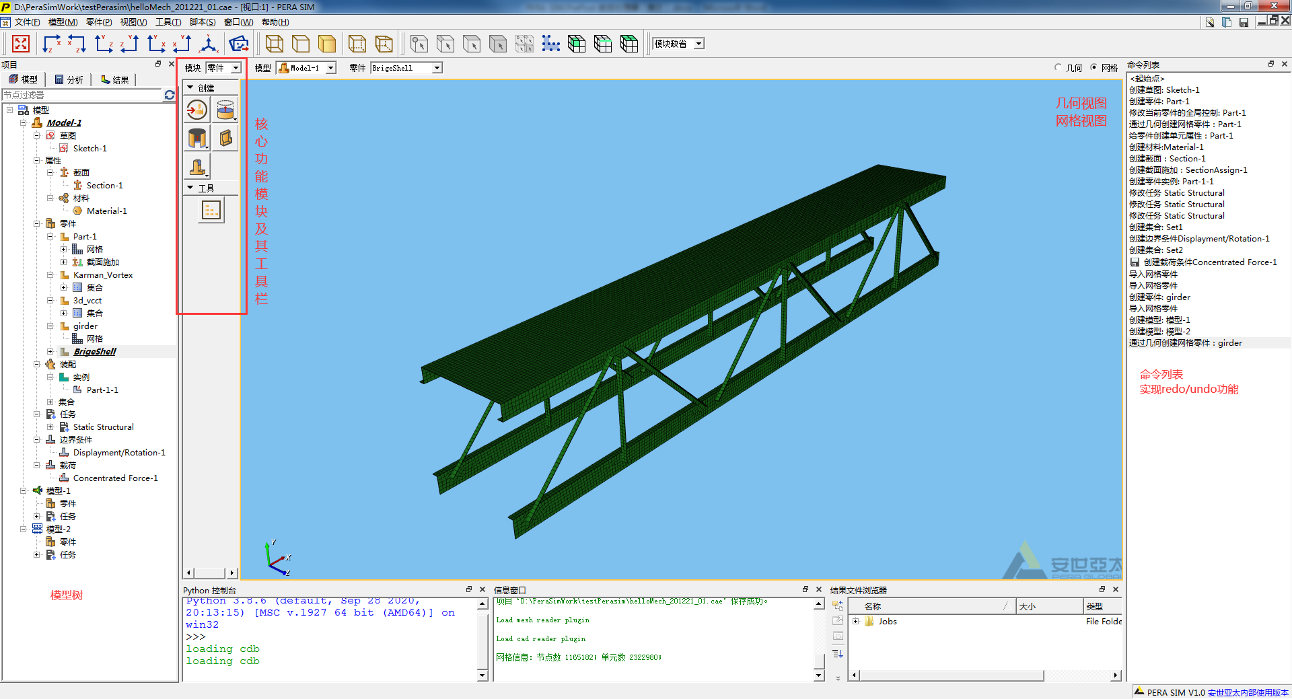Switch to the 结果 tab
Screen dimensions: 1292x699
[x=114, y=79]
